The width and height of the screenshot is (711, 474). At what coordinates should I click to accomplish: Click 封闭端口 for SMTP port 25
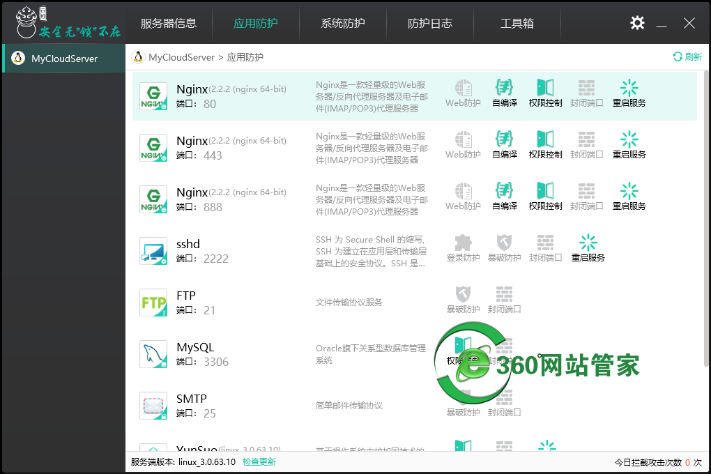504,403
